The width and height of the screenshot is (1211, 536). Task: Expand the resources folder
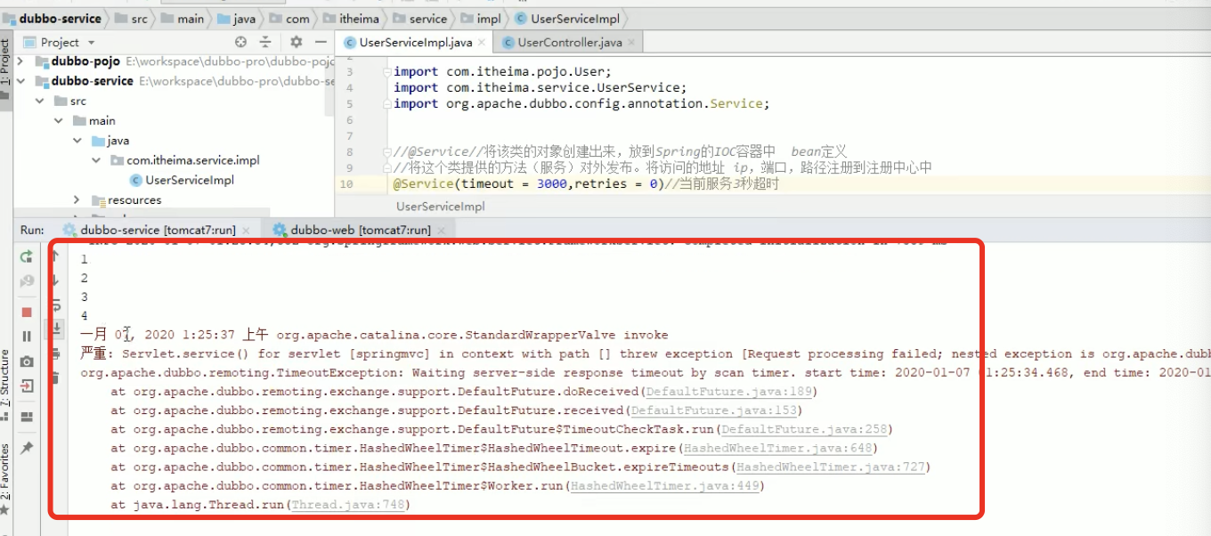[77, 200]
